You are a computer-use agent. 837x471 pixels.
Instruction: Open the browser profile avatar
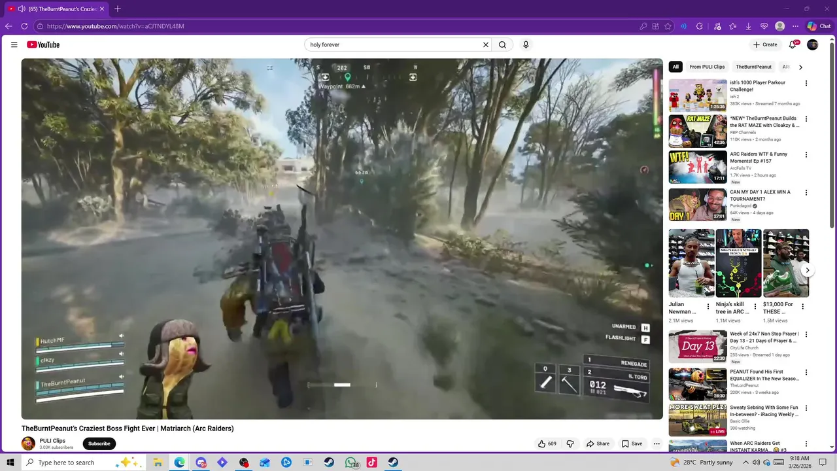[x=779, y=26]
